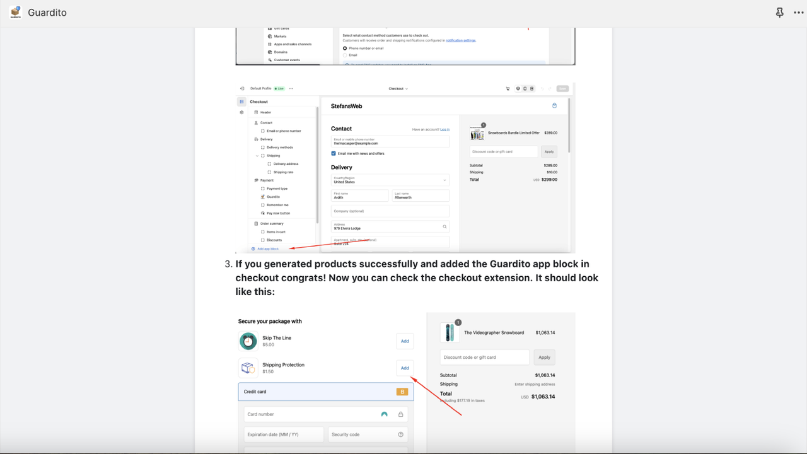Click the Add app block link
The width and height of the screenshot is (807, 454).
pyautogui.click(x=267, y=248)
